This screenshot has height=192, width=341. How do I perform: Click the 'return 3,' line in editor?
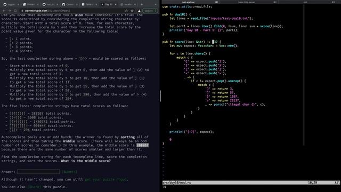click(x=220, y=89)
